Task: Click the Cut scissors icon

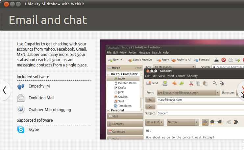Action: (x=190, y=83)
